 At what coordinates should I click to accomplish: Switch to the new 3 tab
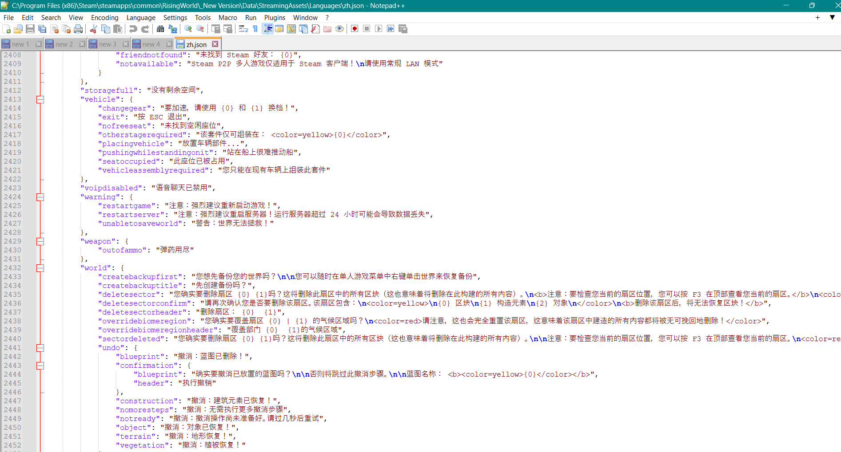[x=108, y=44]
